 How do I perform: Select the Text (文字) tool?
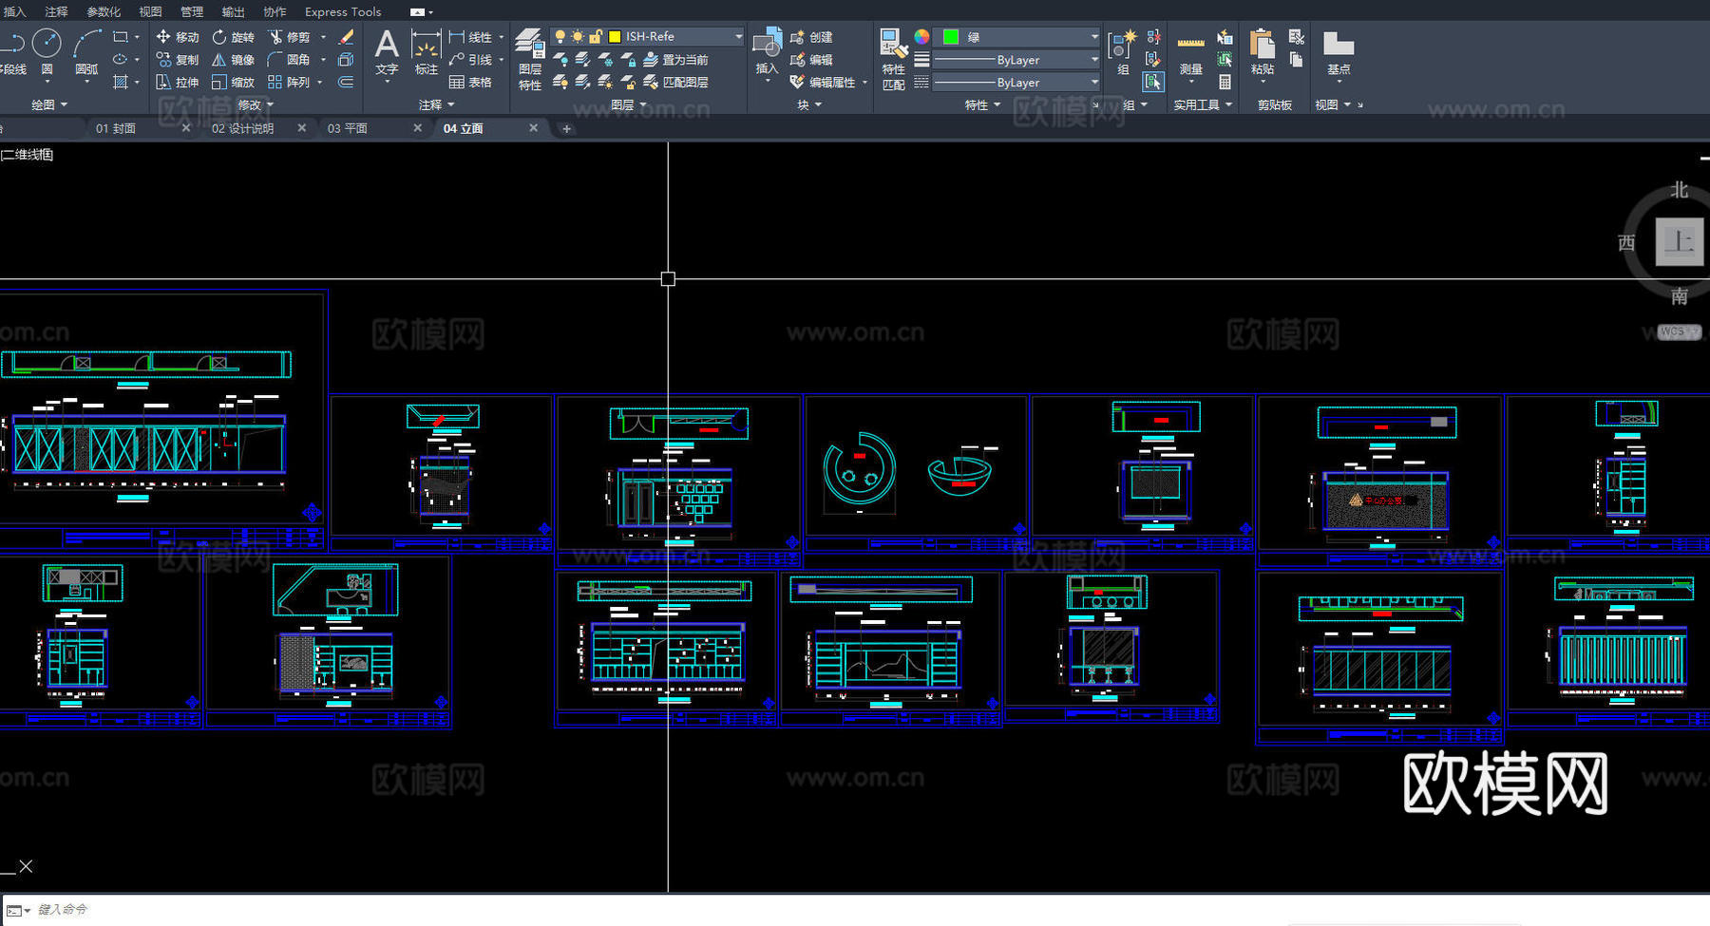click(x=387, y=51)
